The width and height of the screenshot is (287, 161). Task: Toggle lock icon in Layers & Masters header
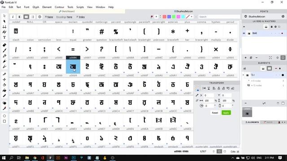[x=272, y=27]
